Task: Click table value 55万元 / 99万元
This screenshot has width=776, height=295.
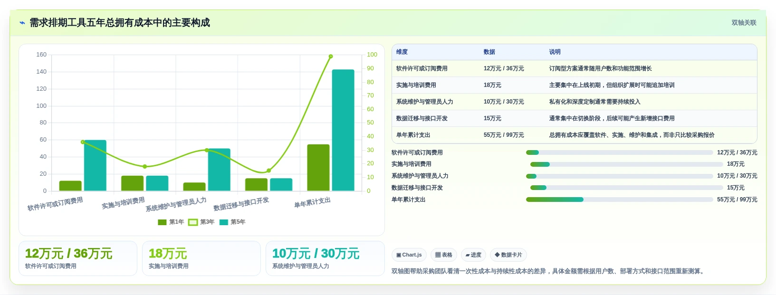Action: coord(504,135)
